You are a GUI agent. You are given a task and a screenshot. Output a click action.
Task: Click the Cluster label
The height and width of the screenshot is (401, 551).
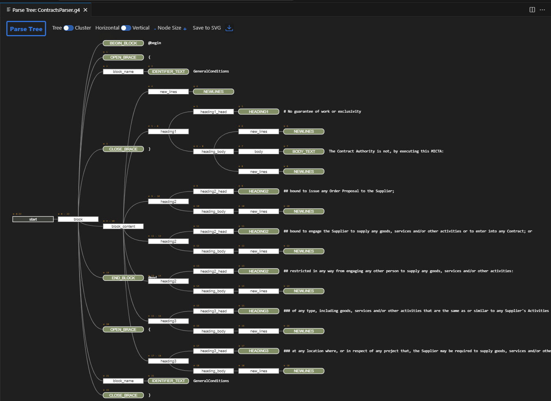tap(83, 28)
